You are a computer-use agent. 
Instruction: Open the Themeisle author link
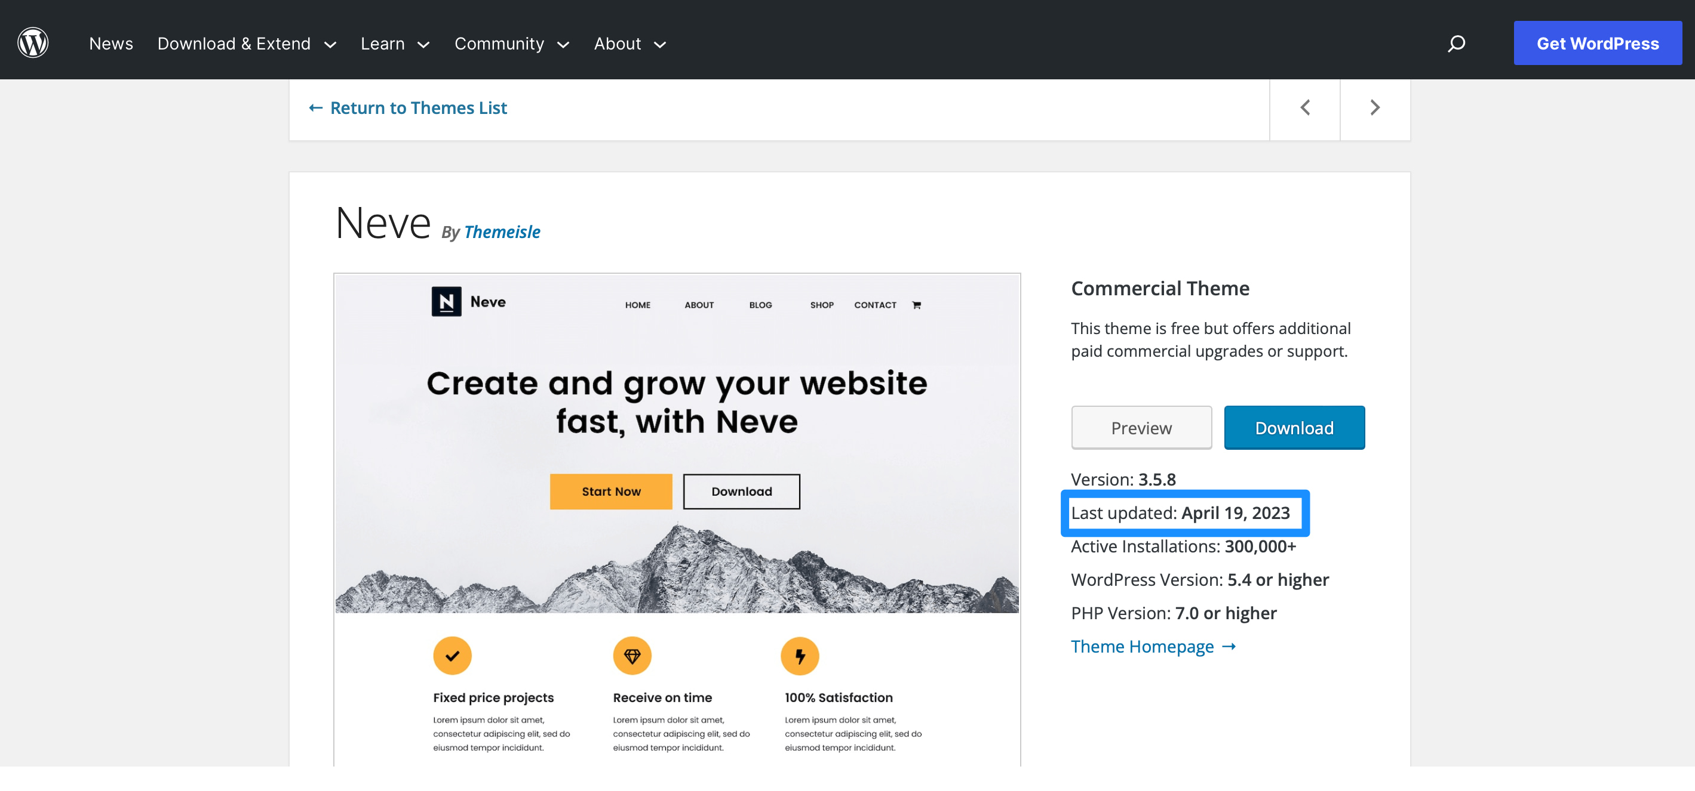click(502, 231)
